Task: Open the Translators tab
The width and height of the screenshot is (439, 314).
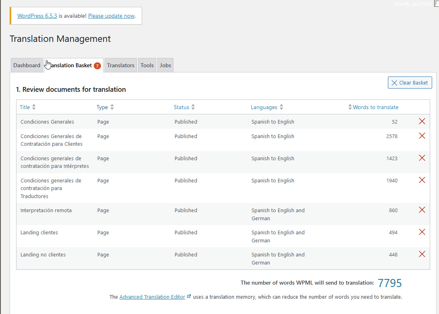Action: point(121,65)
